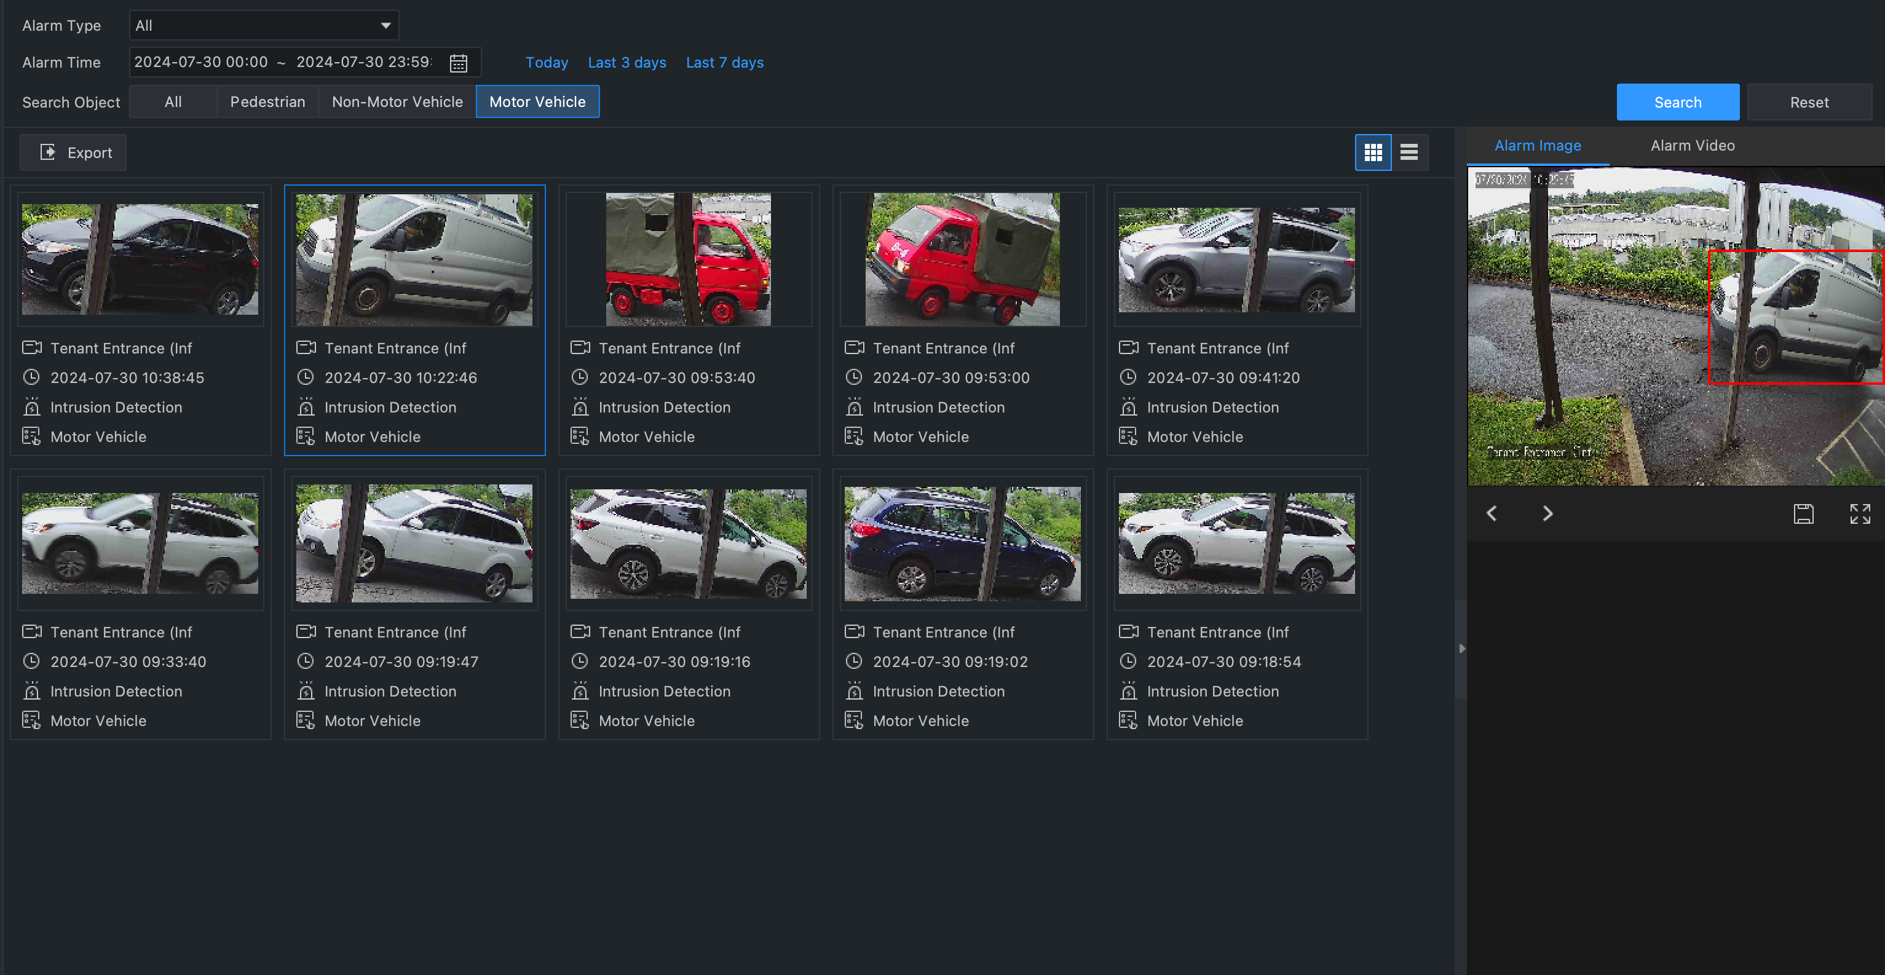Select Pedestrian search object filter
Image resolution: width=1885 pixels, height=975 pixels.
tap(267, 101)
